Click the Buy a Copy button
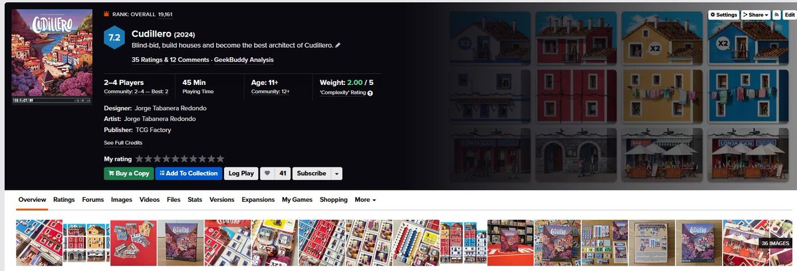The width and height of the screenshot is (797, 271). click(x=128, y=173)
